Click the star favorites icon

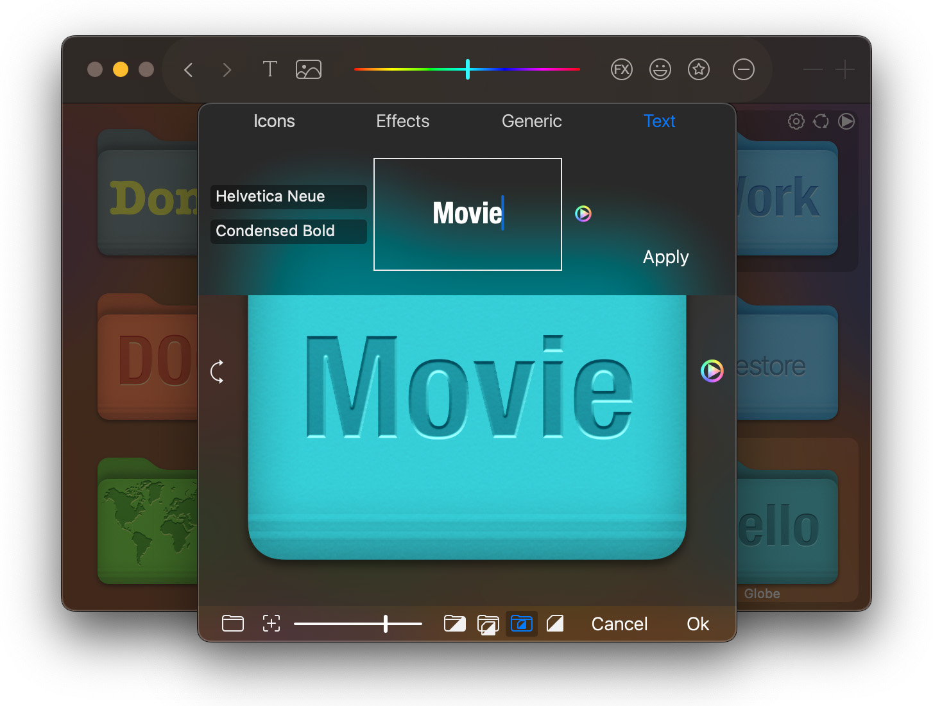pyautogui.click(x=698, y=69)
